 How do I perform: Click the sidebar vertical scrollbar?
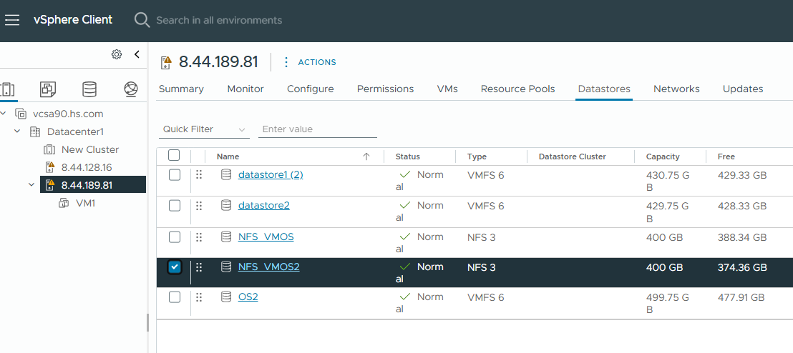(x=147, y=323)
